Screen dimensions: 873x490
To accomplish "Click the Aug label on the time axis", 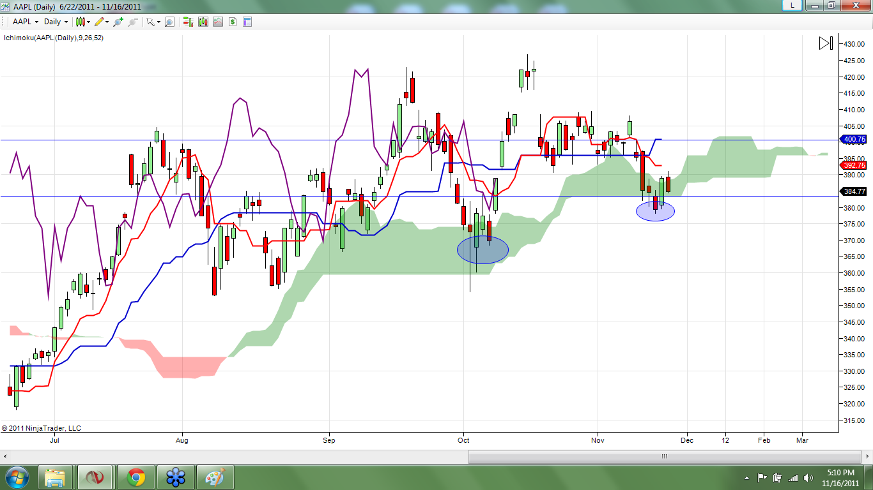I will click(x=182, y=440).
